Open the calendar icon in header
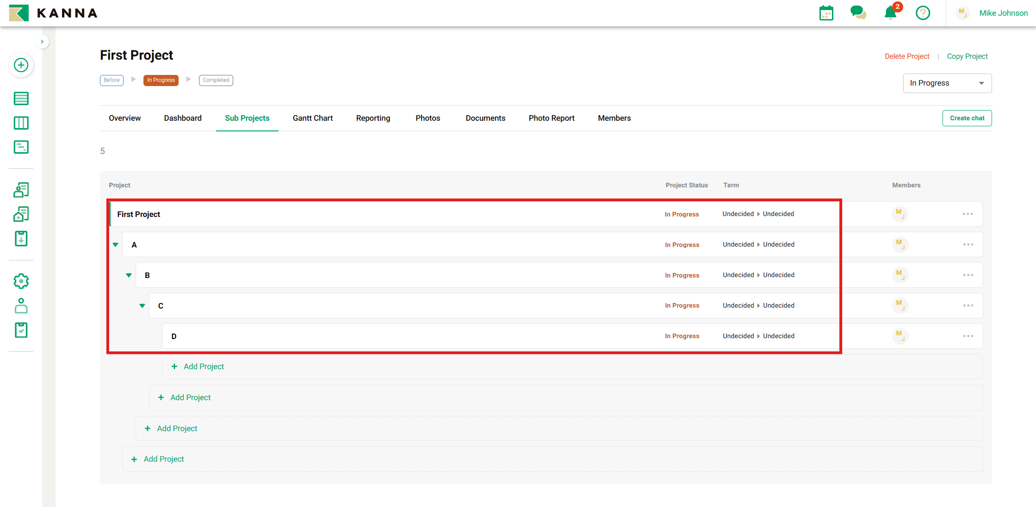This screenshot has width=1036, height=507. coord(826,13)
